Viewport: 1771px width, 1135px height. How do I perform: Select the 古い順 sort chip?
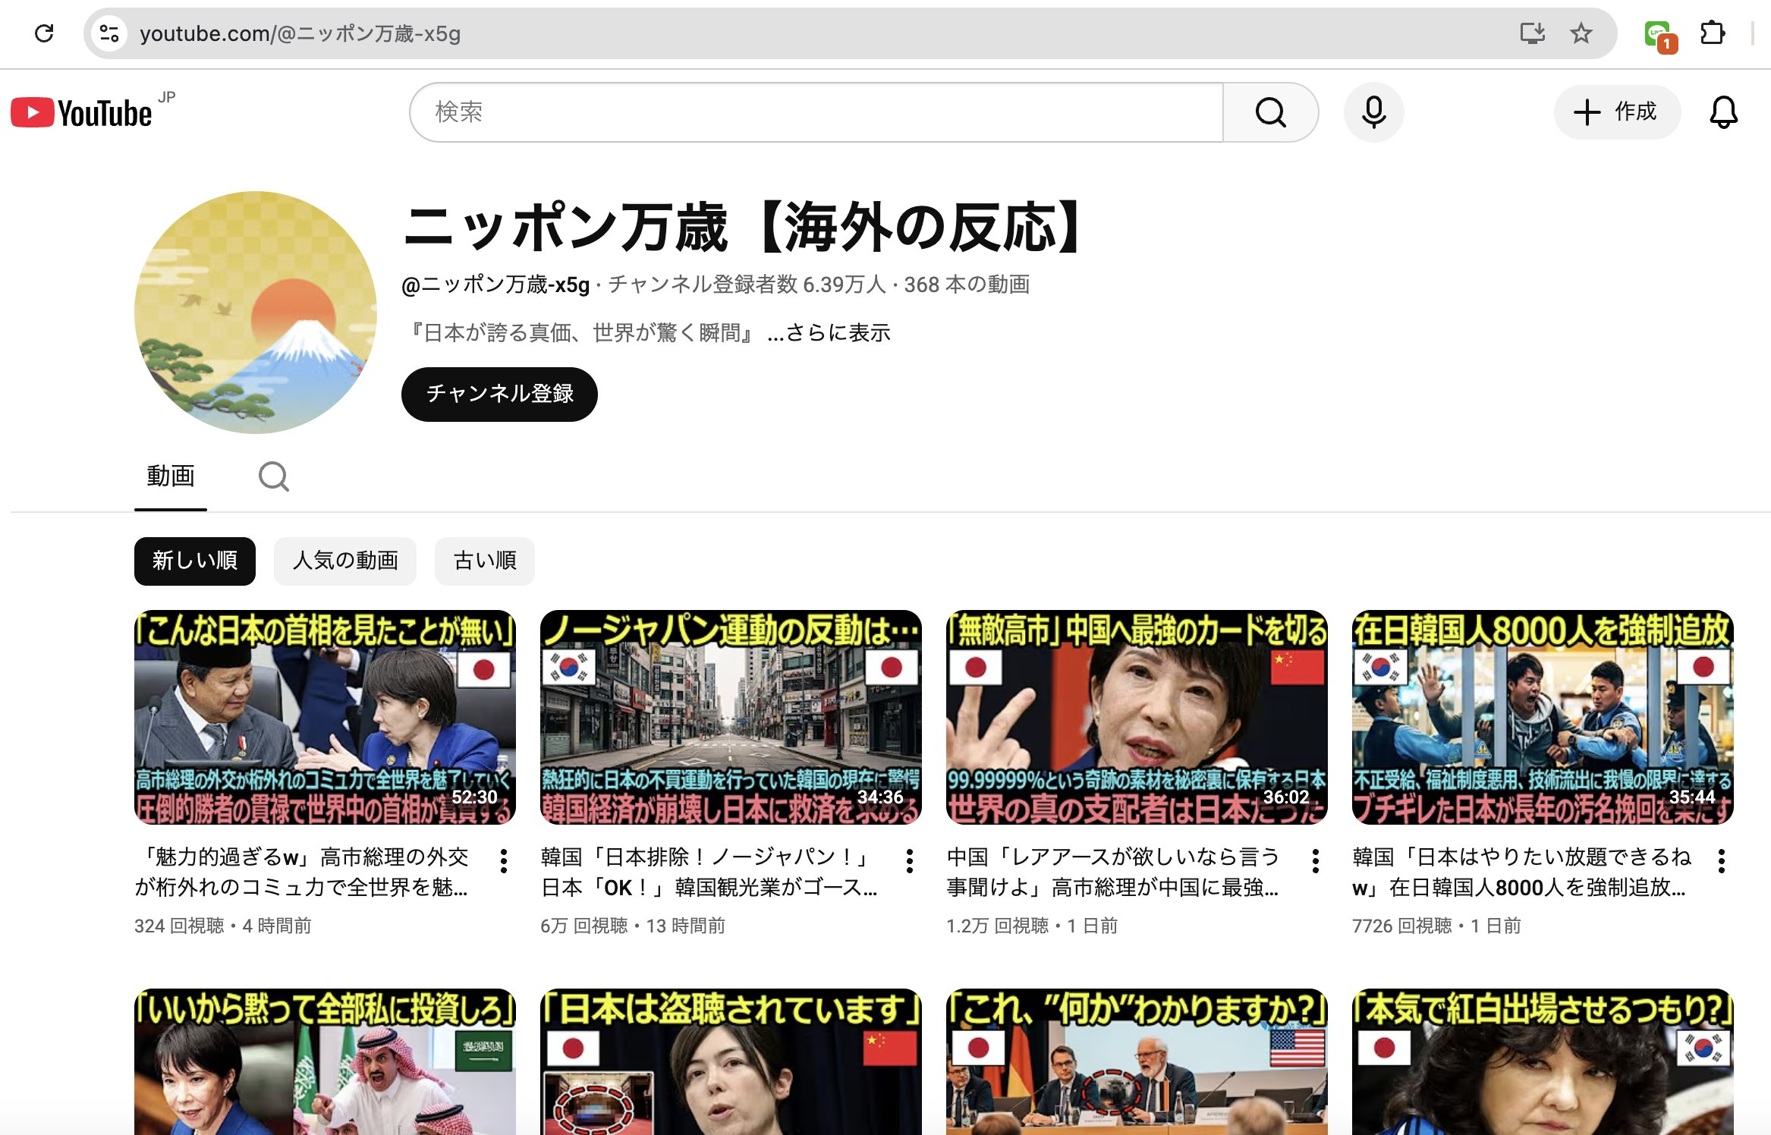484,561
